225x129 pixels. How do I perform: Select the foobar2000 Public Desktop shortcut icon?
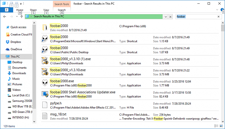(45, 49)
